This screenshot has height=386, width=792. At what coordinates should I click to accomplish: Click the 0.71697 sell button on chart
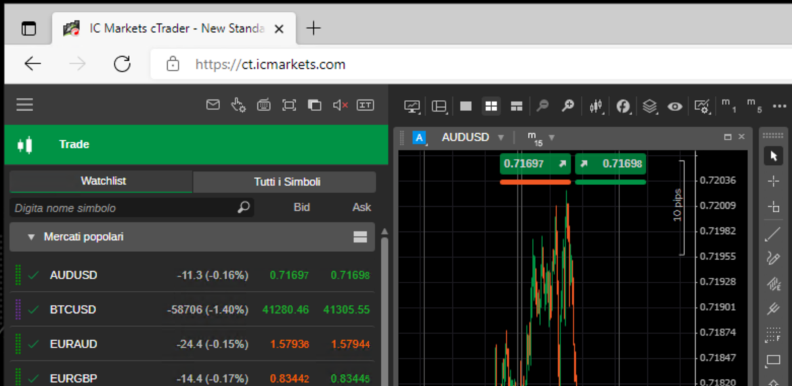pos(535,164)
